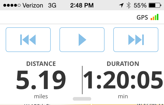Tap the GPS label
This screenshot has width=164, height=105.
[x=142, y=17]
